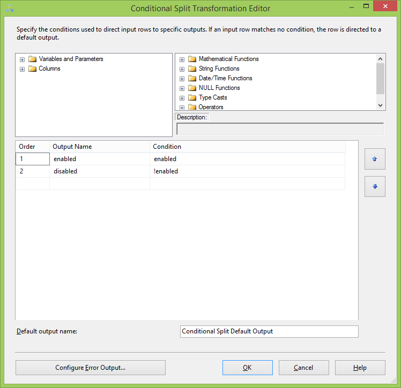This screenshot has height=388, width=401.
Task: Expand the Date/Time Functions node
Action: (182, 79)
